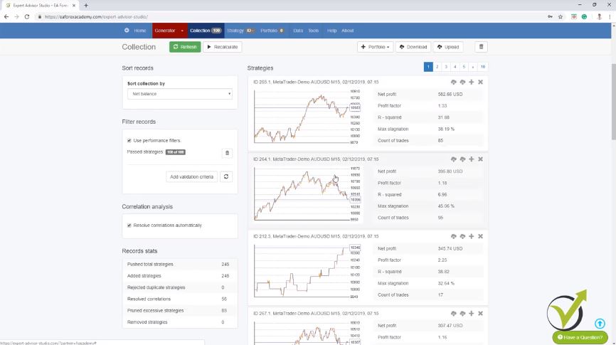Viewport: 616px width, 345px height.
Task: Uncheck Resolve correlations automatically
Action: pyautogui.click(x=129, y=225)
